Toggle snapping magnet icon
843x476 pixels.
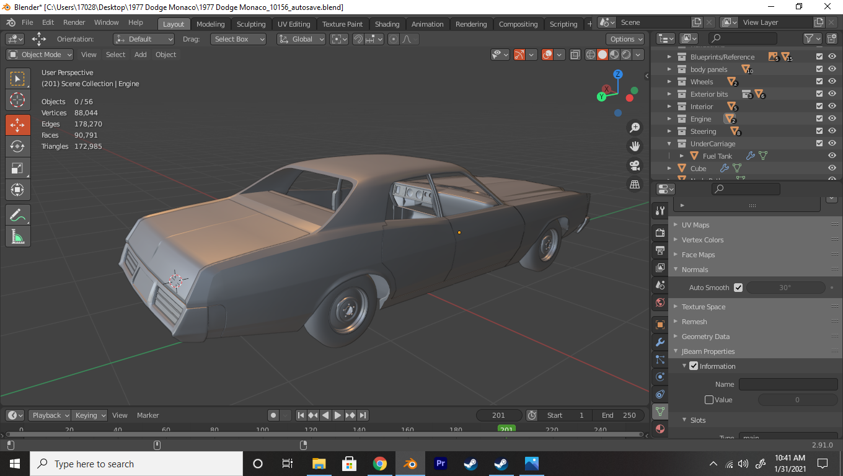358,39
